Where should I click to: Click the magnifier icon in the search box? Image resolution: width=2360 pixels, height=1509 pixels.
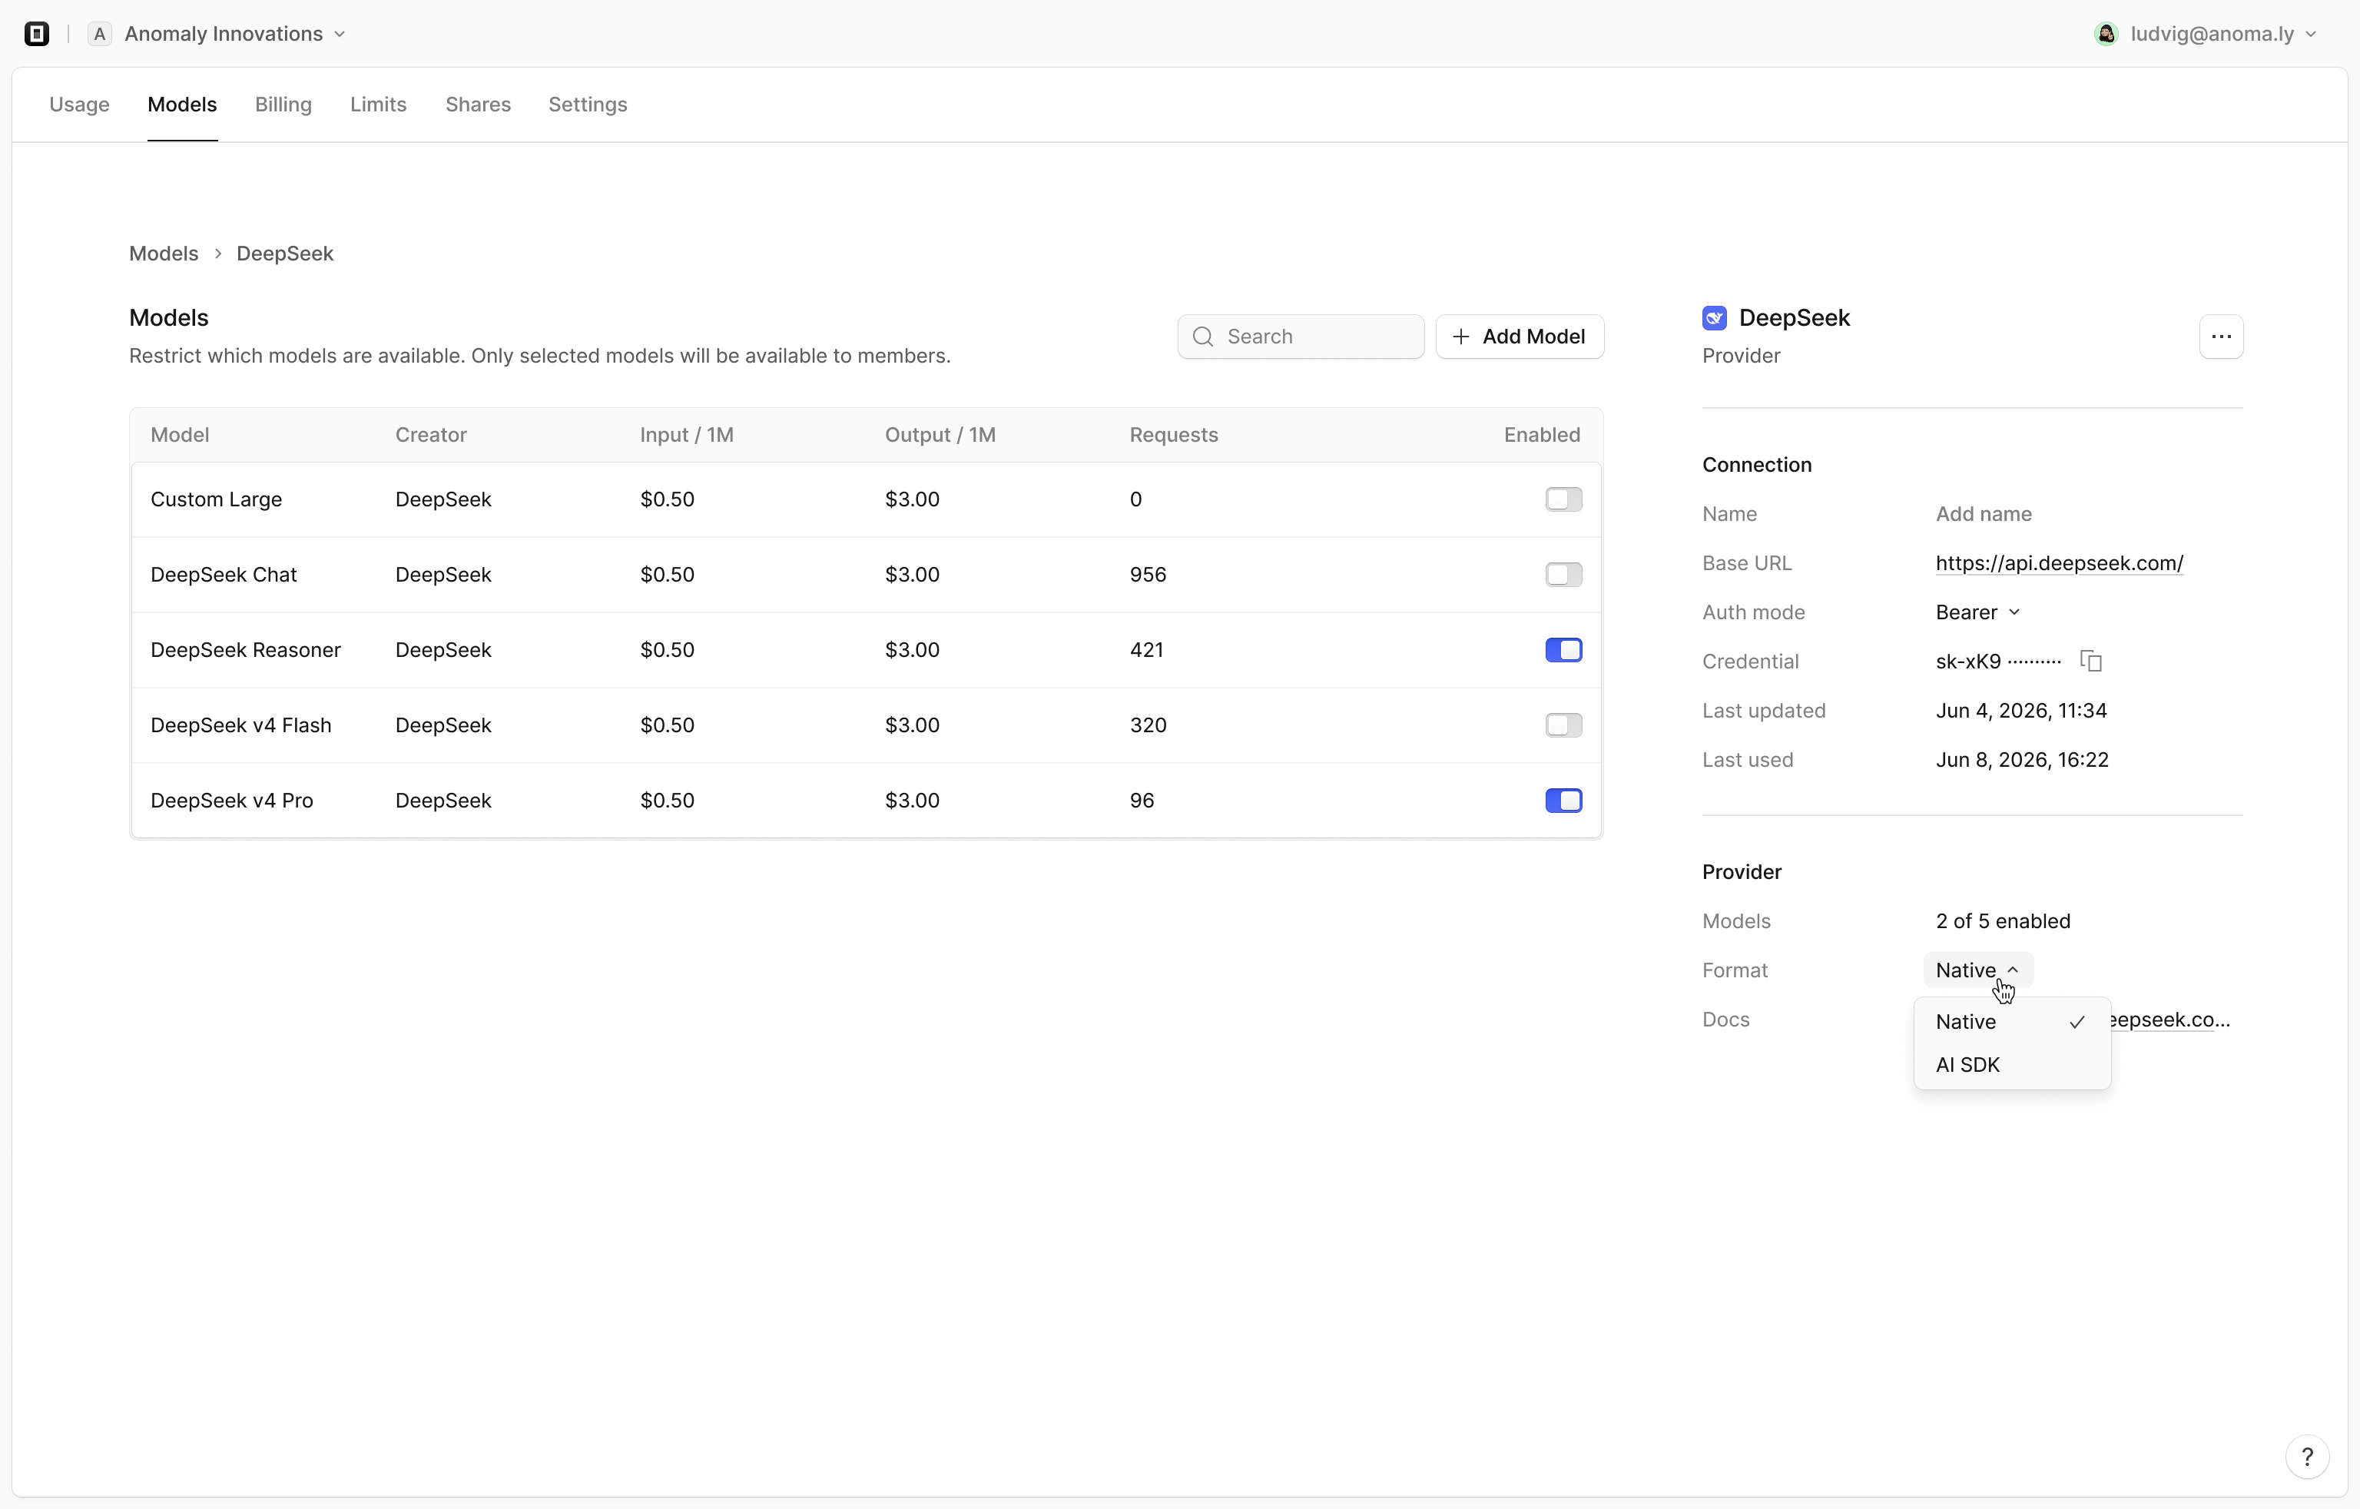(x=1202, y=337)
